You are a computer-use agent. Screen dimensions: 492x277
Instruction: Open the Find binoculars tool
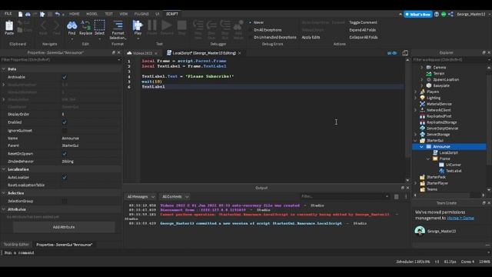pos(71,25)
